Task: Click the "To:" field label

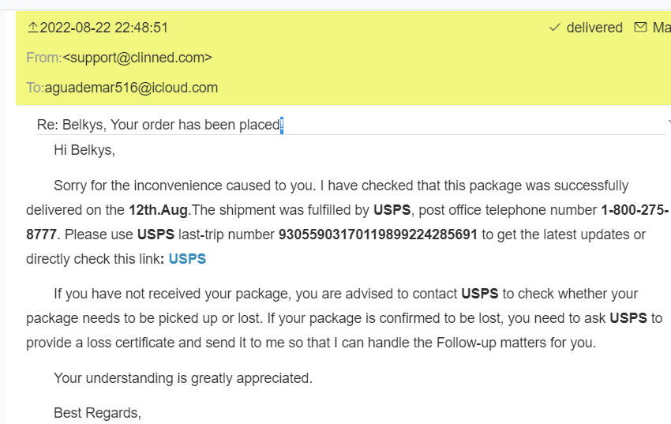Action: [35, 88]
